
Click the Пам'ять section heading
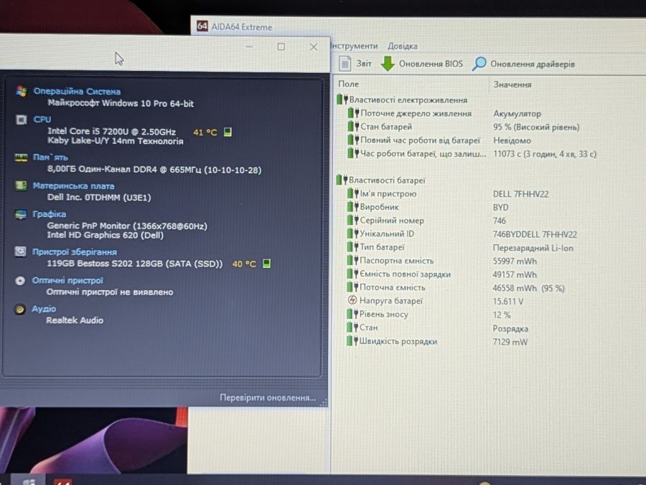pyautogui.click(x=50, y=157)
